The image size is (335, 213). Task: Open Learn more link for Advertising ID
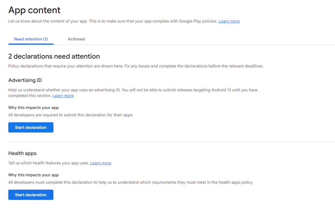[63, 96]
